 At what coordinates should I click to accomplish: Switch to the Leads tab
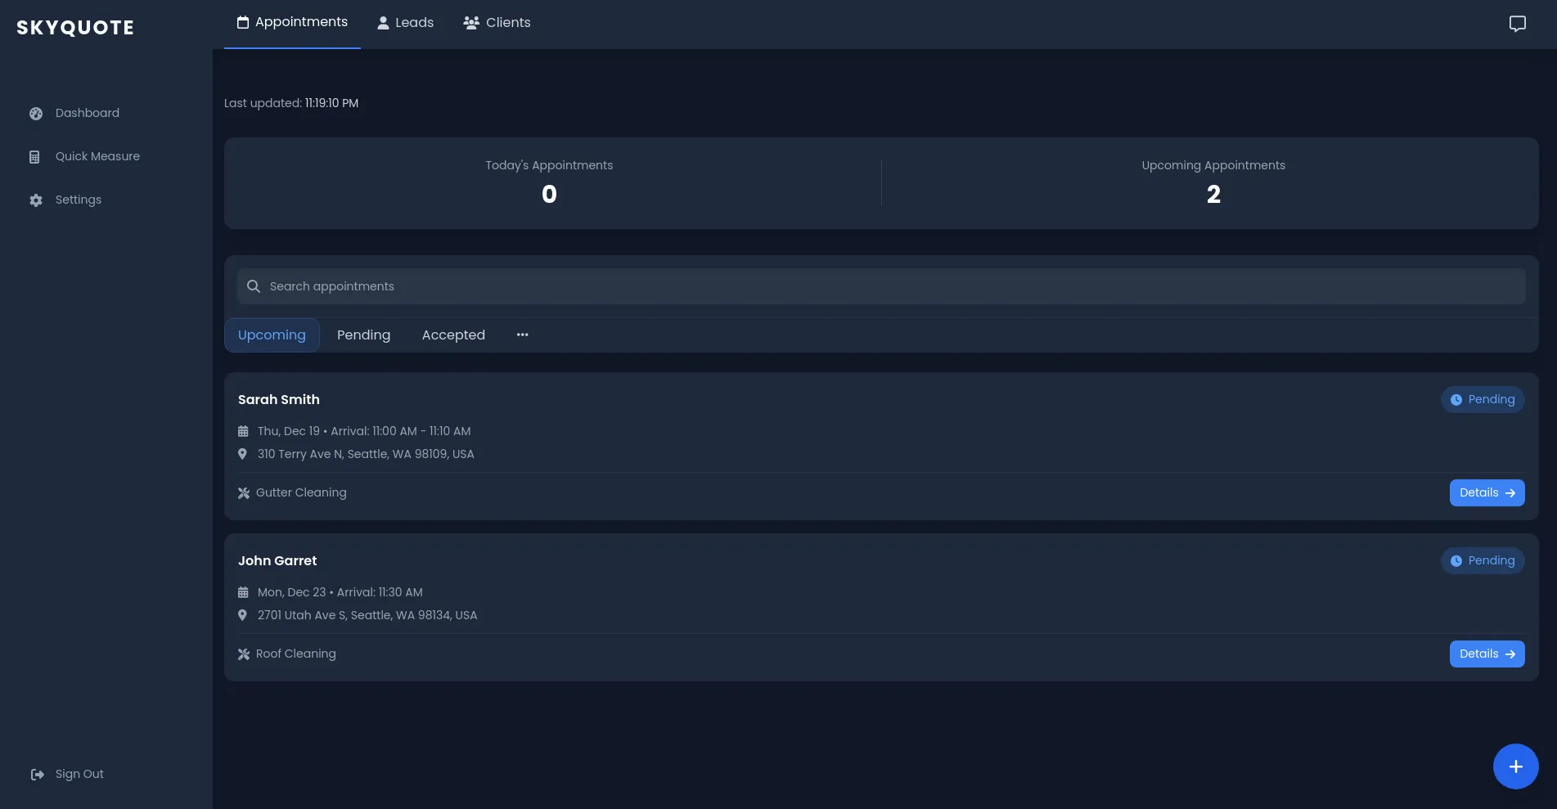click(x=406, y=23)
